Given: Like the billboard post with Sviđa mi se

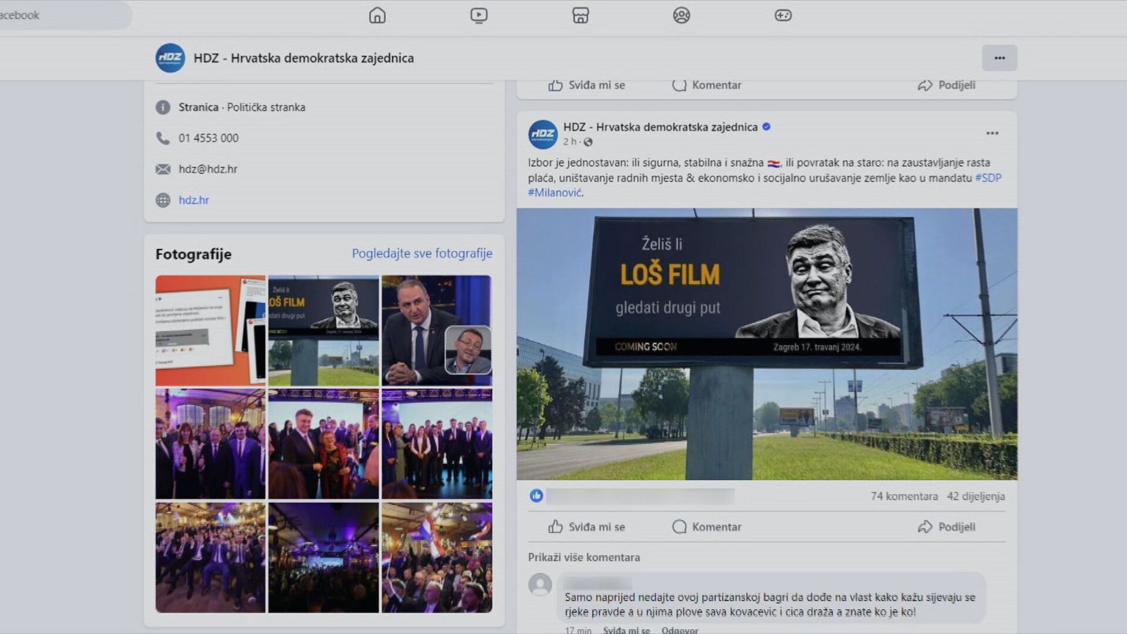Looking at the screenshot, I should [587, 527].
